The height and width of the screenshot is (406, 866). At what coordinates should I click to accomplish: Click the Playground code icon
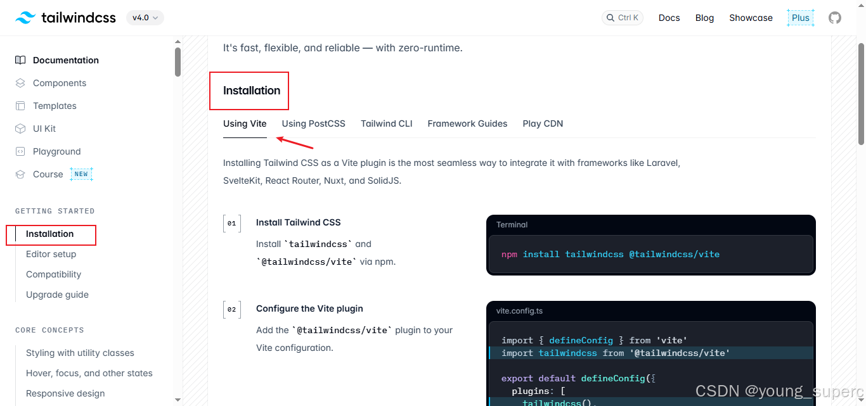[x=20, y=151]
